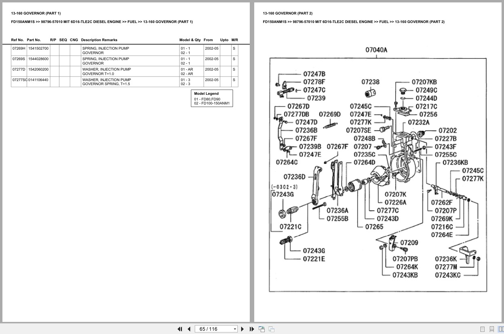The width and height of the screenshot is (504, 334).
Task: Click part number 1542060200
Action: click(x=38, y=69)
